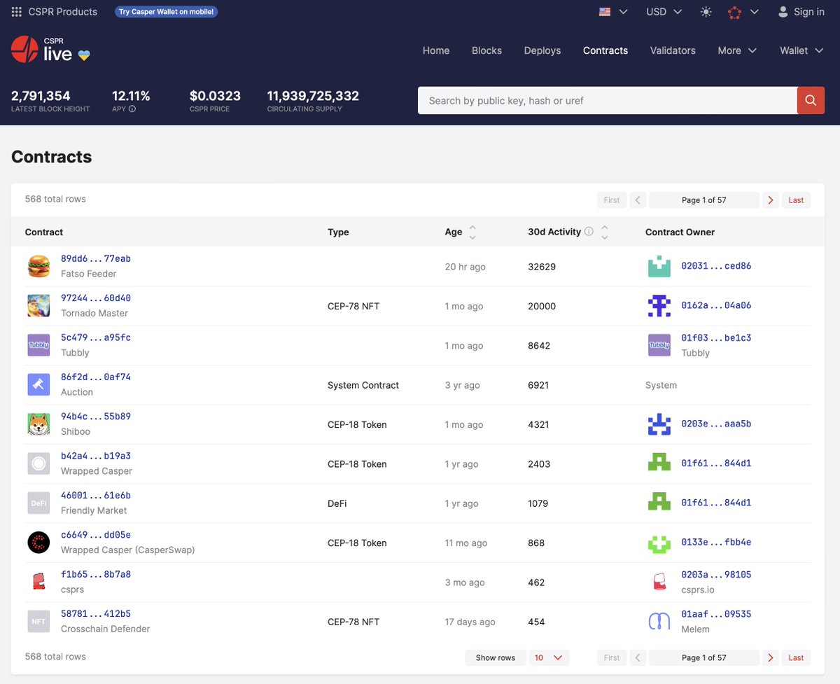Open the Validators menu item
Image resolution: width=840 pixels, height=684 pixels.
[673, 50]
